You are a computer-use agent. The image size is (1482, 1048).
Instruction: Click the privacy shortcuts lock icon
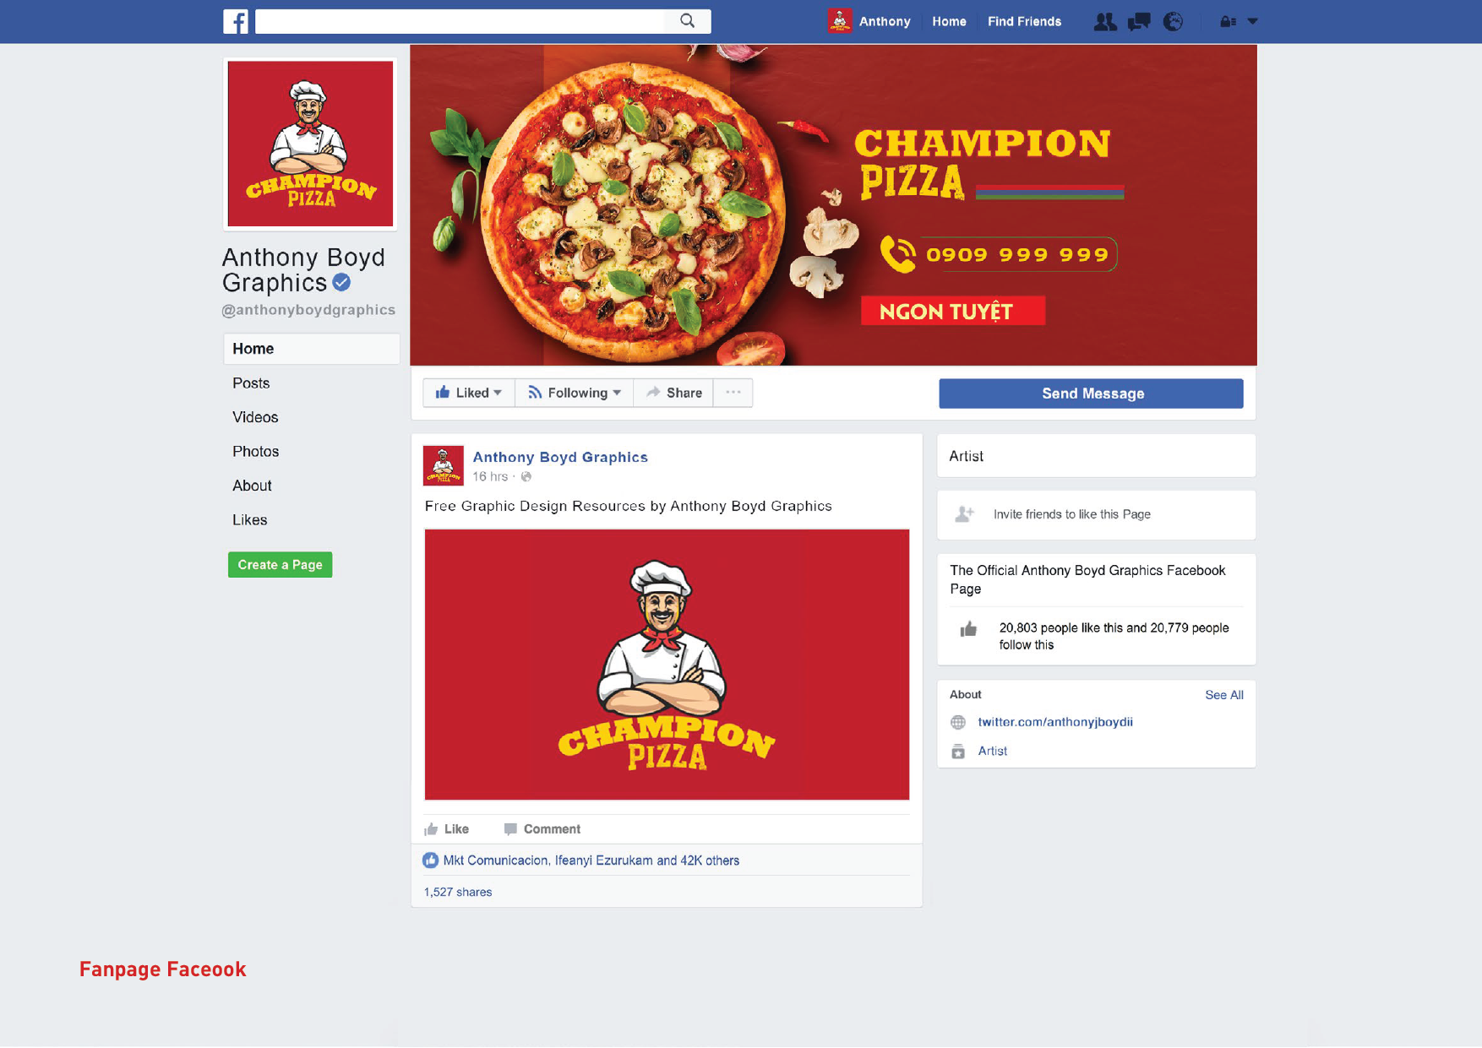1228,22
